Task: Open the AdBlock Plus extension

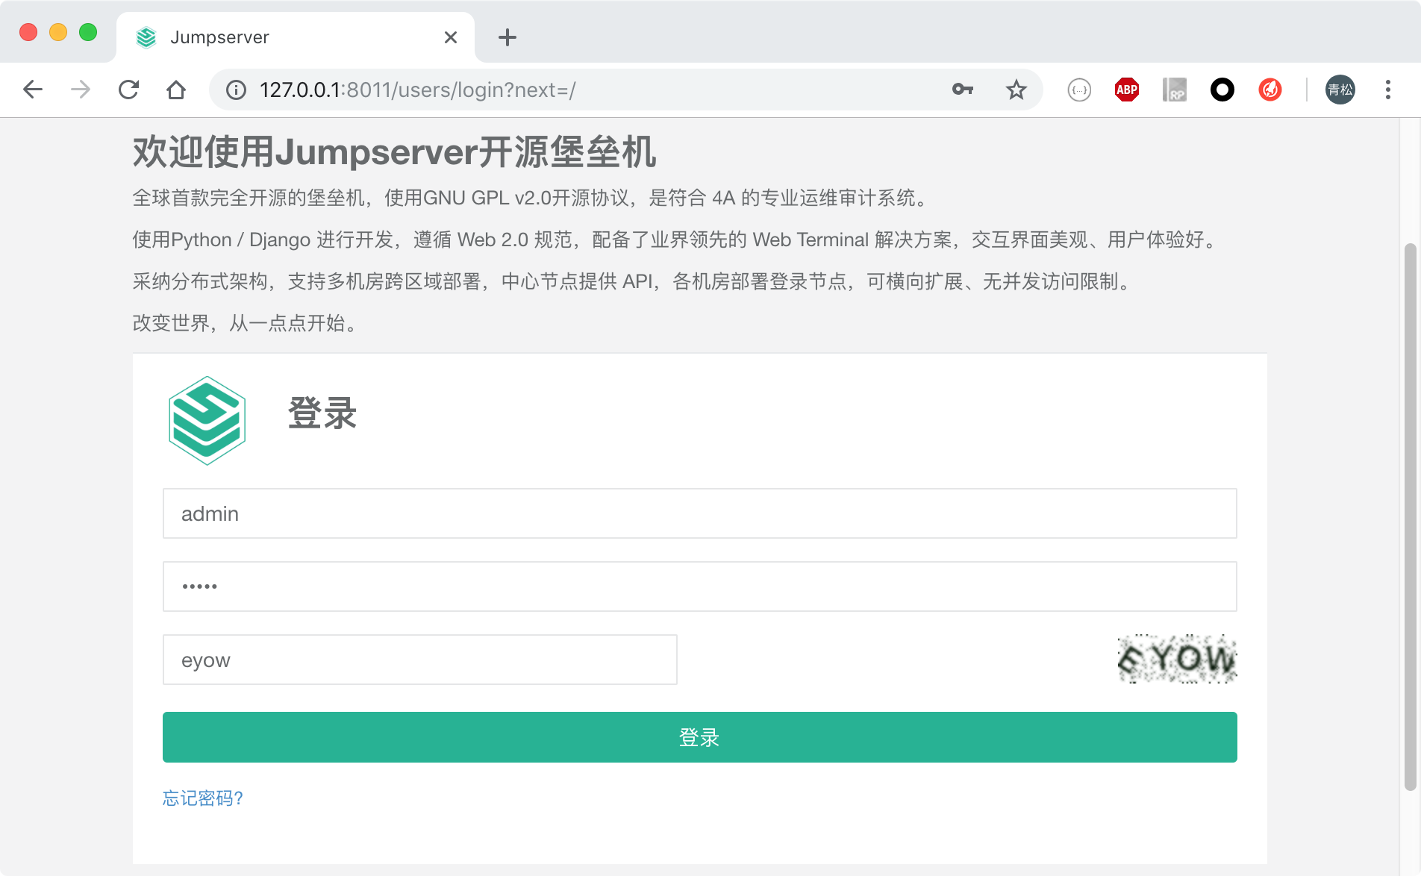Action: [x=1126, y=90]
